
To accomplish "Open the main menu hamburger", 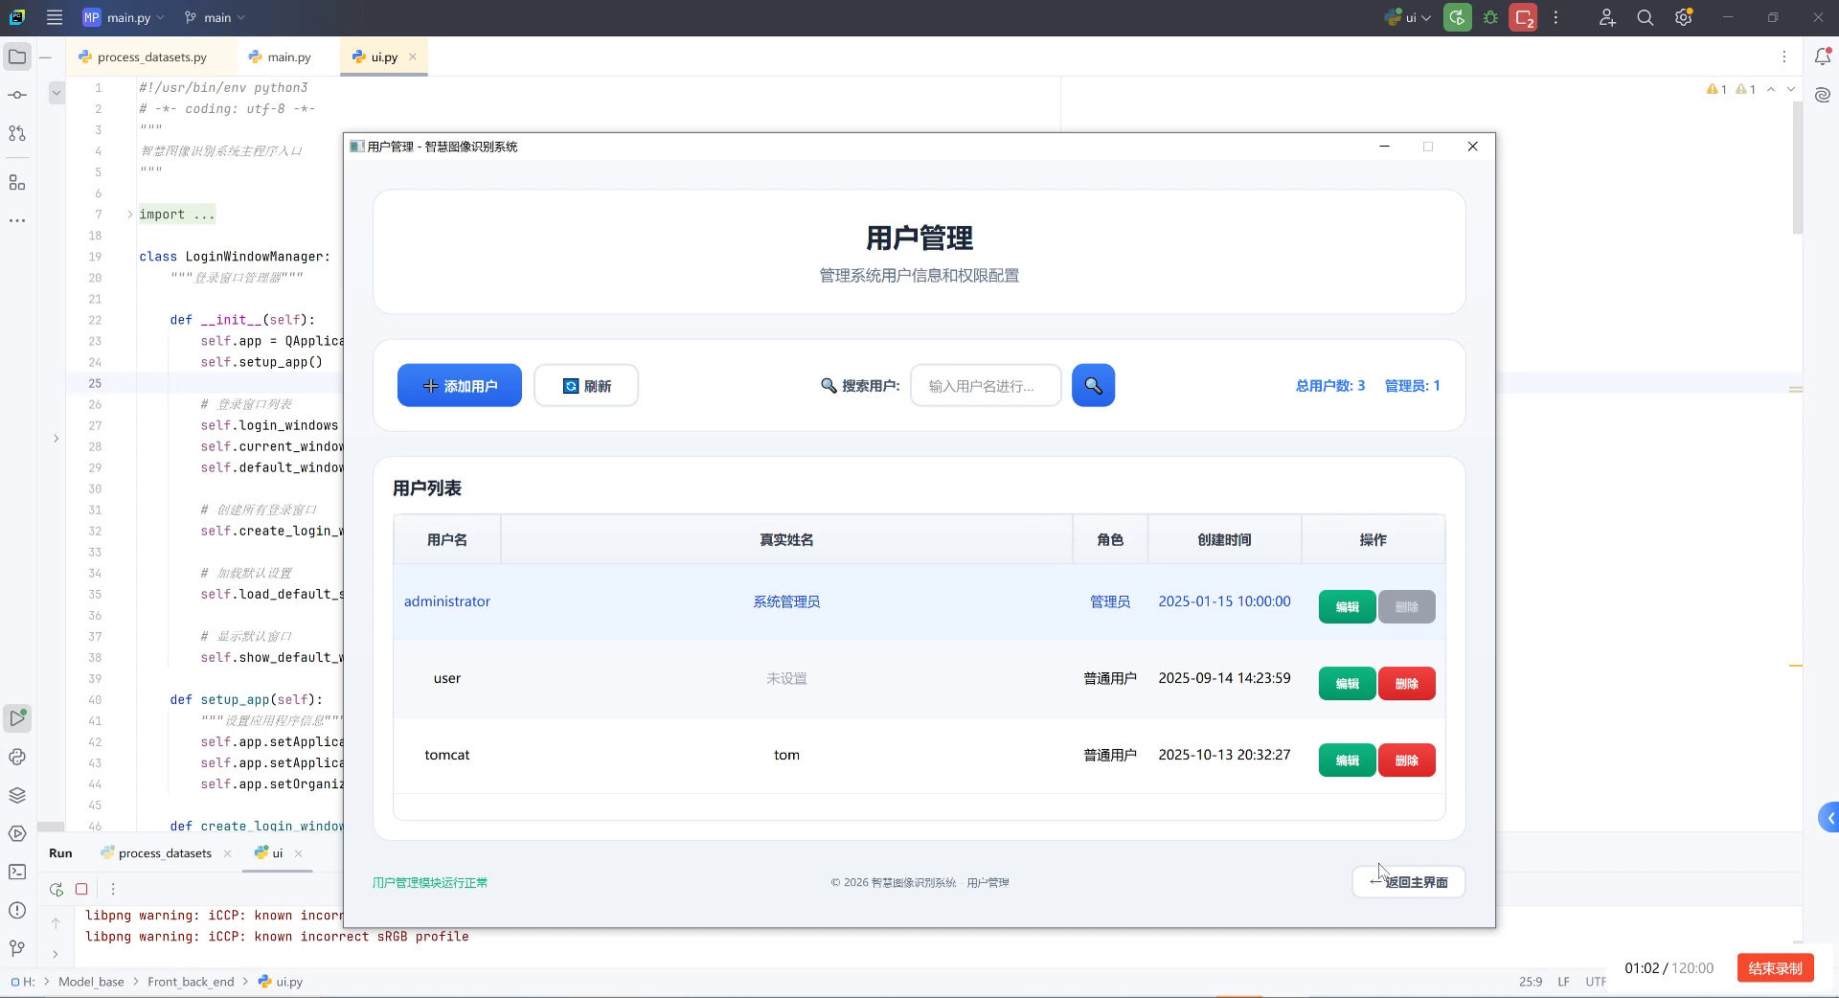I will (x=55, y=17).
